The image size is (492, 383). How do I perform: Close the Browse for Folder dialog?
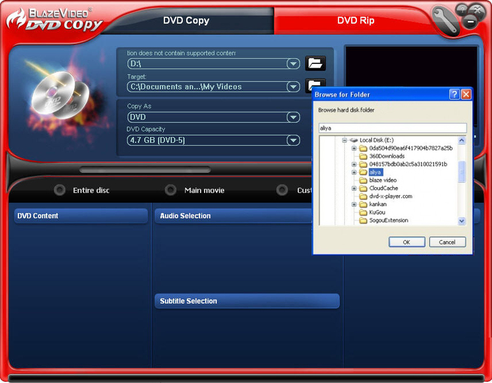point(466,94)
